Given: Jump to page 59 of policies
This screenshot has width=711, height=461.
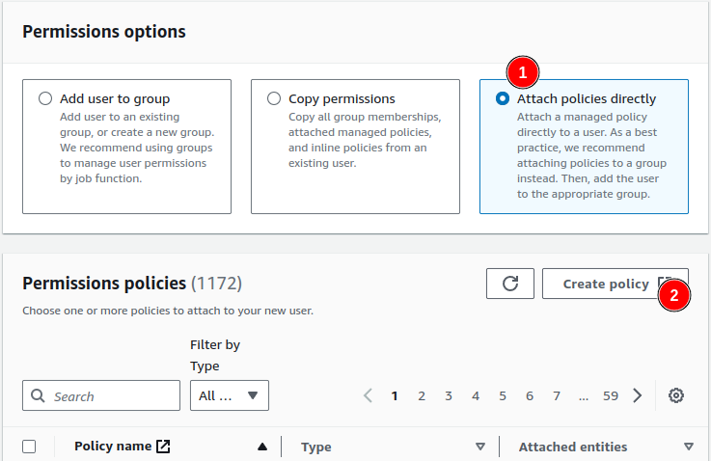Looking at the screenshot, I should point(610,395).
